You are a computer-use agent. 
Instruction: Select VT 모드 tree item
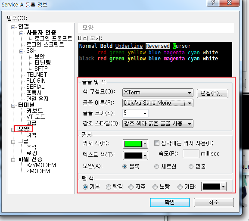tap(36, 117)
